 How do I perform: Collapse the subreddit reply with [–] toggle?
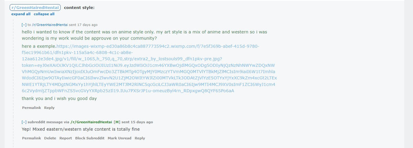click(24, 122)
